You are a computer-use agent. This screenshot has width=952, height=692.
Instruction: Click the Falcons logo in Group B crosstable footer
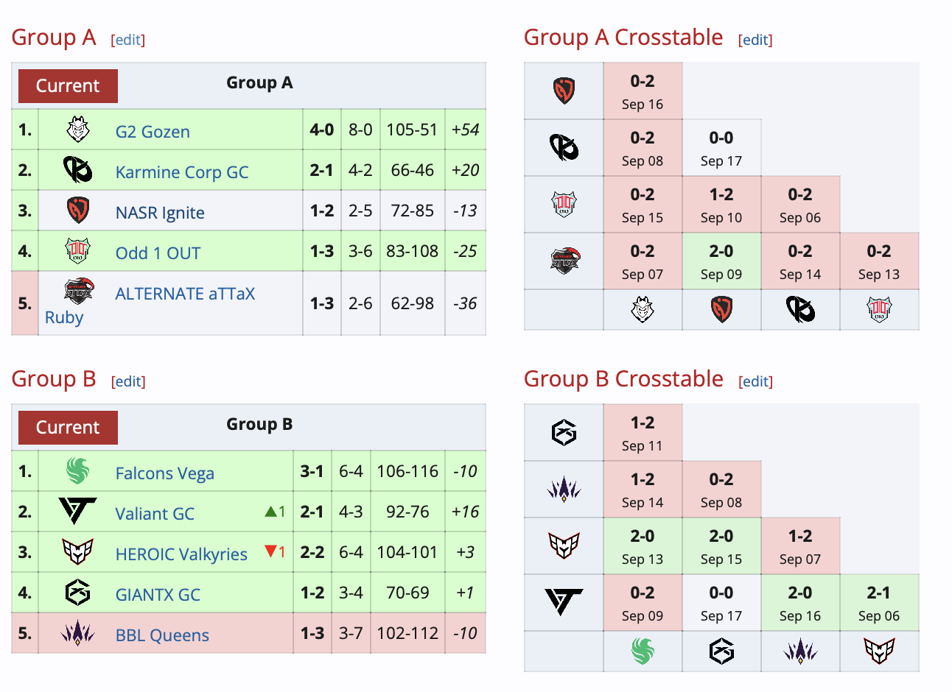643,652
